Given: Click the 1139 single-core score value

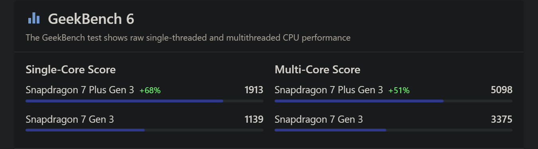Looking at the screenshot, I should click(254, 119).
